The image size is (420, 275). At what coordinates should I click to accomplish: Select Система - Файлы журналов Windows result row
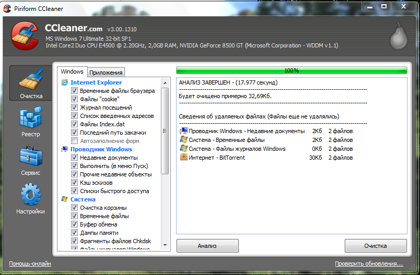pos(266,149)
